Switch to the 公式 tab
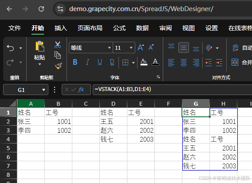This screenshot has height=183, width=252. [119, 28]
